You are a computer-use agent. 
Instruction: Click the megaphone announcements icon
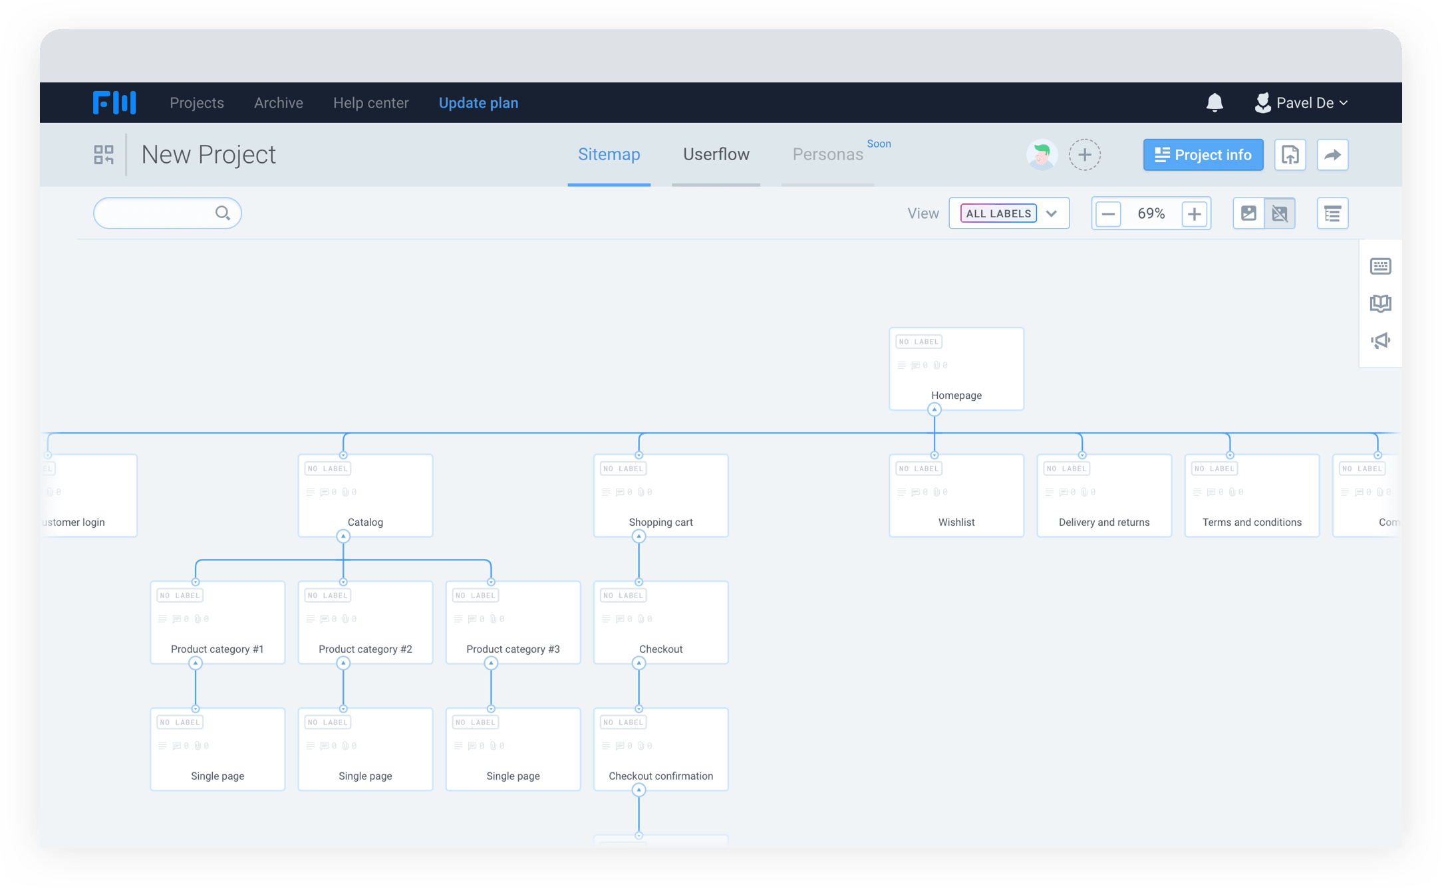[1380, 341]
